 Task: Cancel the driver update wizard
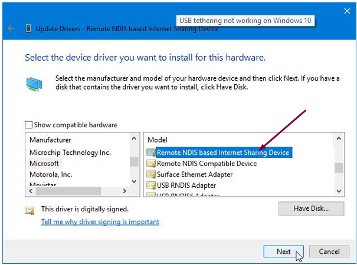pos(329,251)
